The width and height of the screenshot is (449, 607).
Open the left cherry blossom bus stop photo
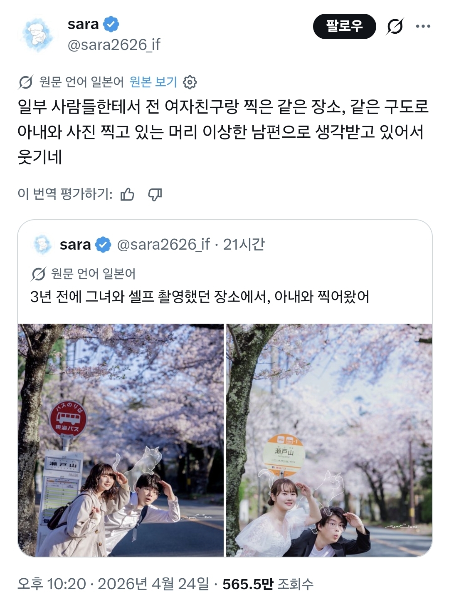121,440
